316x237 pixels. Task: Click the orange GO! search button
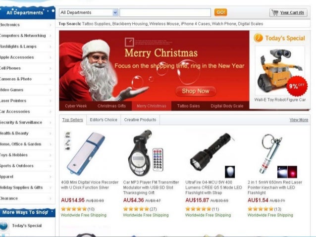(x=221, y=12)
